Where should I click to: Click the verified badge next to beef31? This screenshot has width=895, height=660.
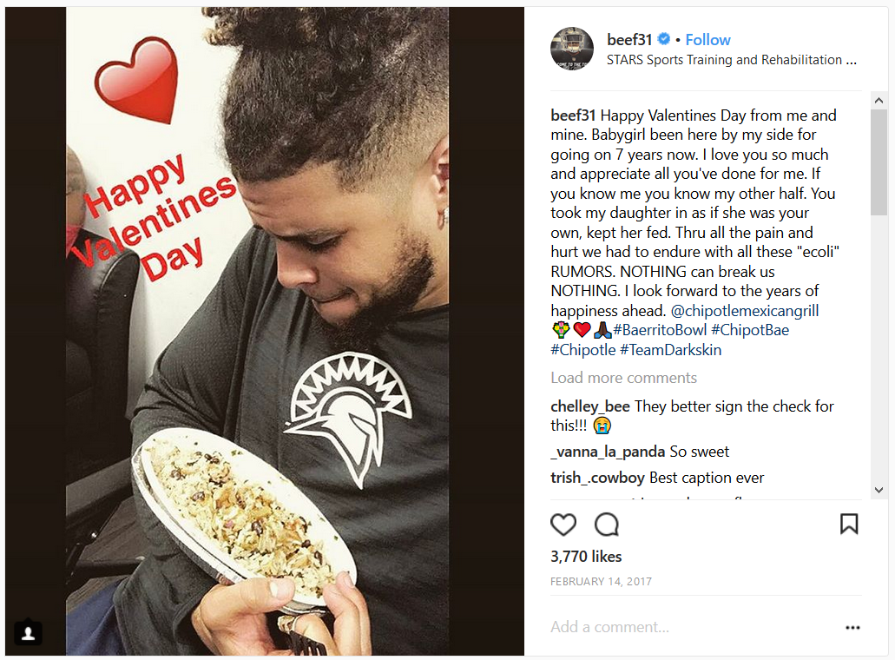click(664, 39)
